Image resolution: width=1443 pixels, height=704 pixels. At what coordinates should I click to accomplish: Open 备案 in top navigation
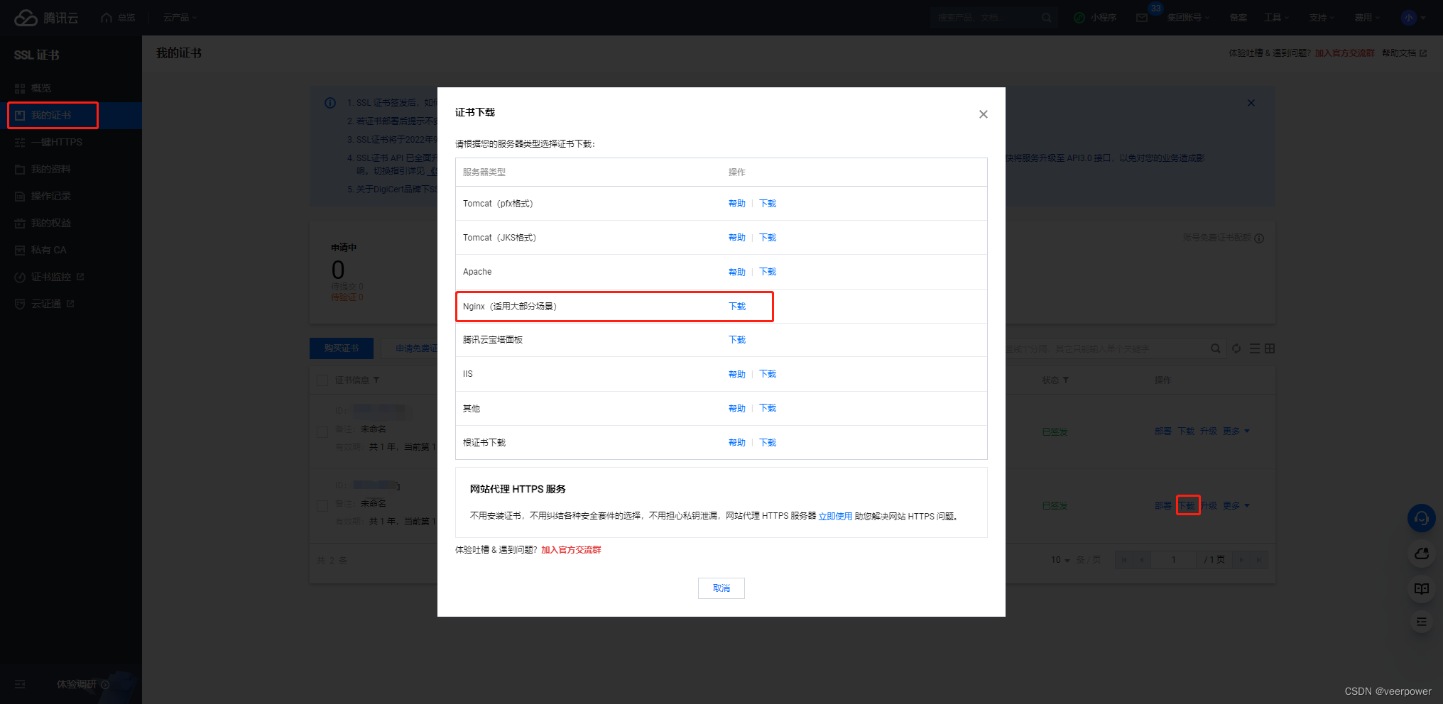click(1238, 18)
